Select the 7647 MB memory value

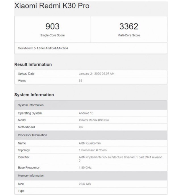(x=85, y=184)
